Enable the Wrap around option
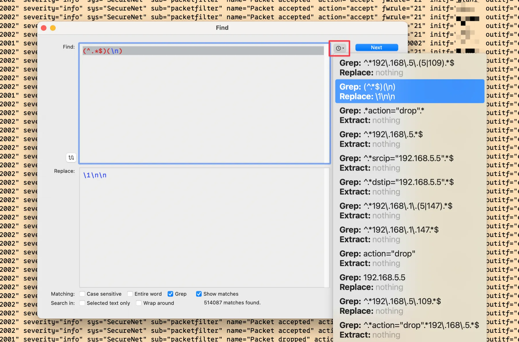This screenshot has height=342, width=519. pyautogui.click(x=139, y=303)
